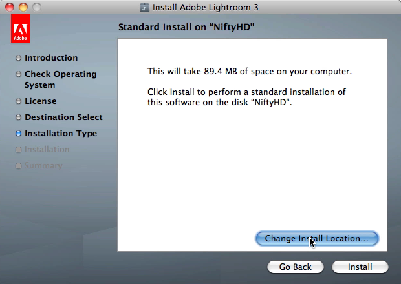Go Back to the previous step
401x284 pixels.
[x=296, y=267]
